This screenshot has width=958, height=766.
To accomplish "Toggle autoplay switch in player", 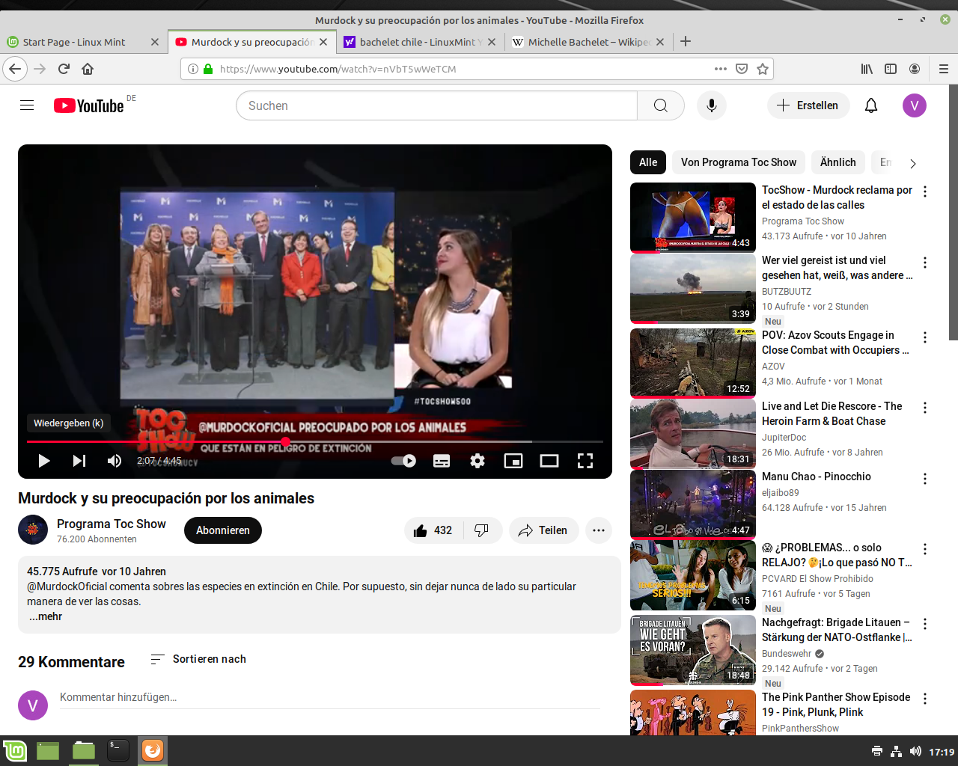I will [x=404, y=461].
